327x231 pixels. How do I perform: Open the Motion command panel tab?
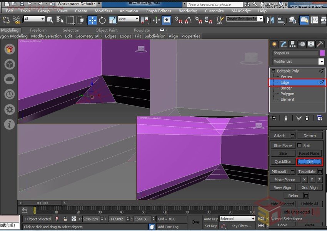click(302, 44)
